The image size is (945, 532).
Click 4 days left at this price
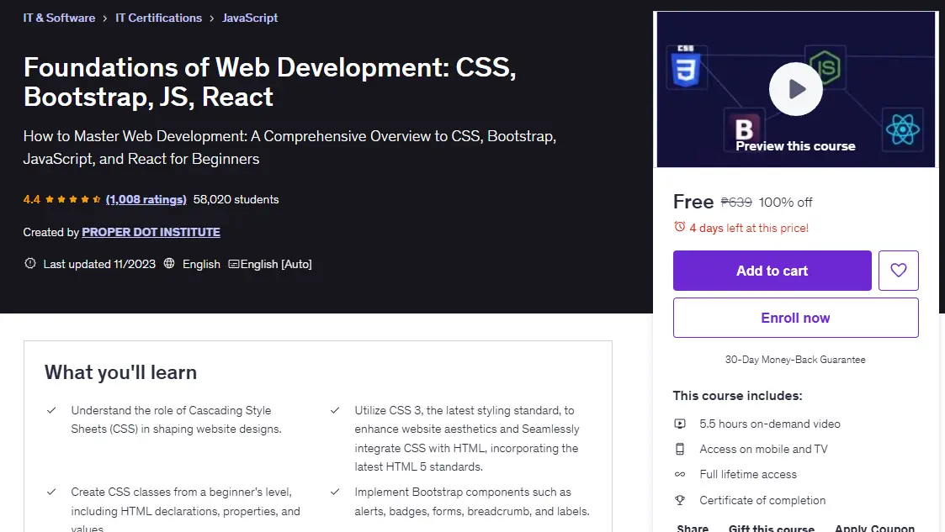point(749,228)
